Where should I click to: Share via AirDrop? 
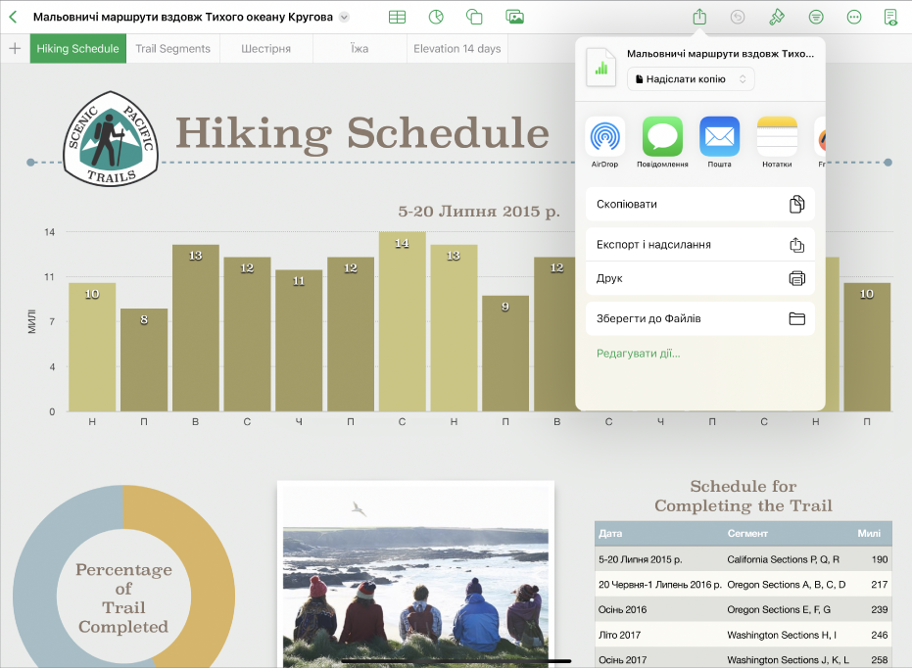(605, 141)
